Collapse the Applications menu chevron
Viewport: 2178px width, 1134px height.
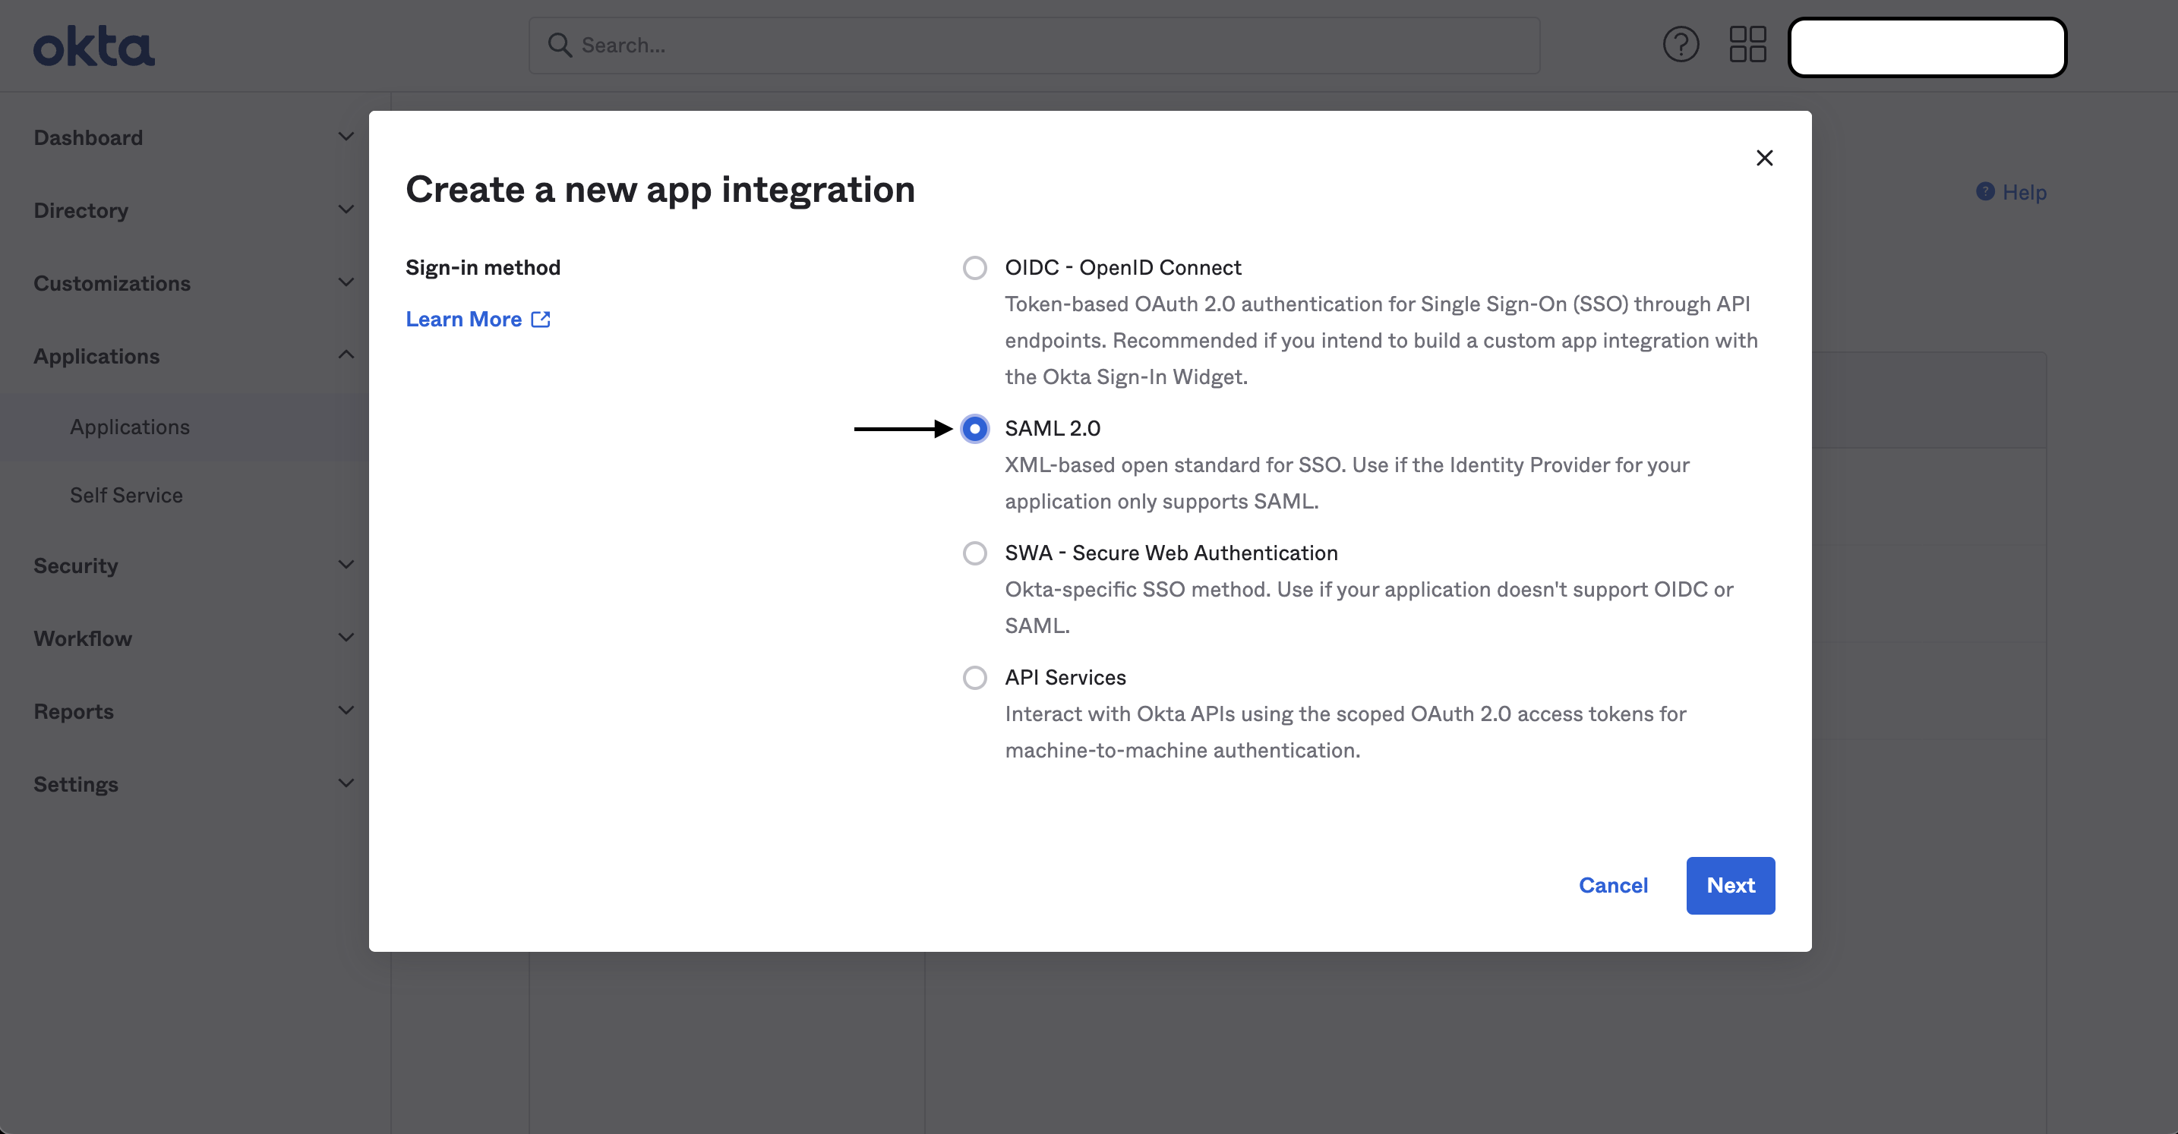click(346, 355)
